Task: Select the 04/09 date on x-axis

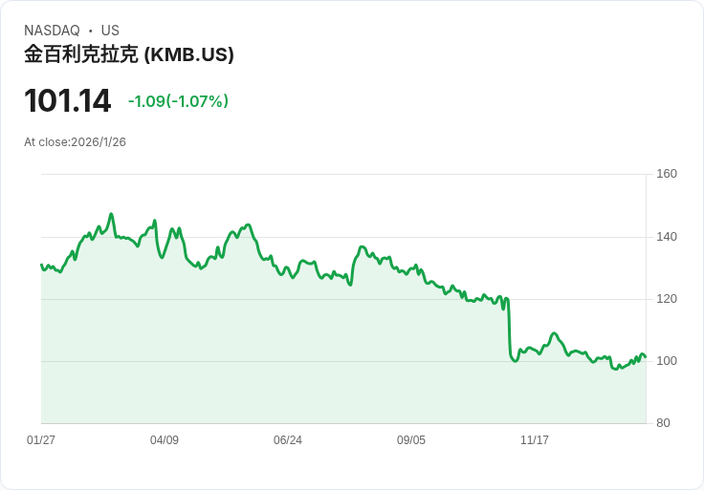Action: (165, 440)
